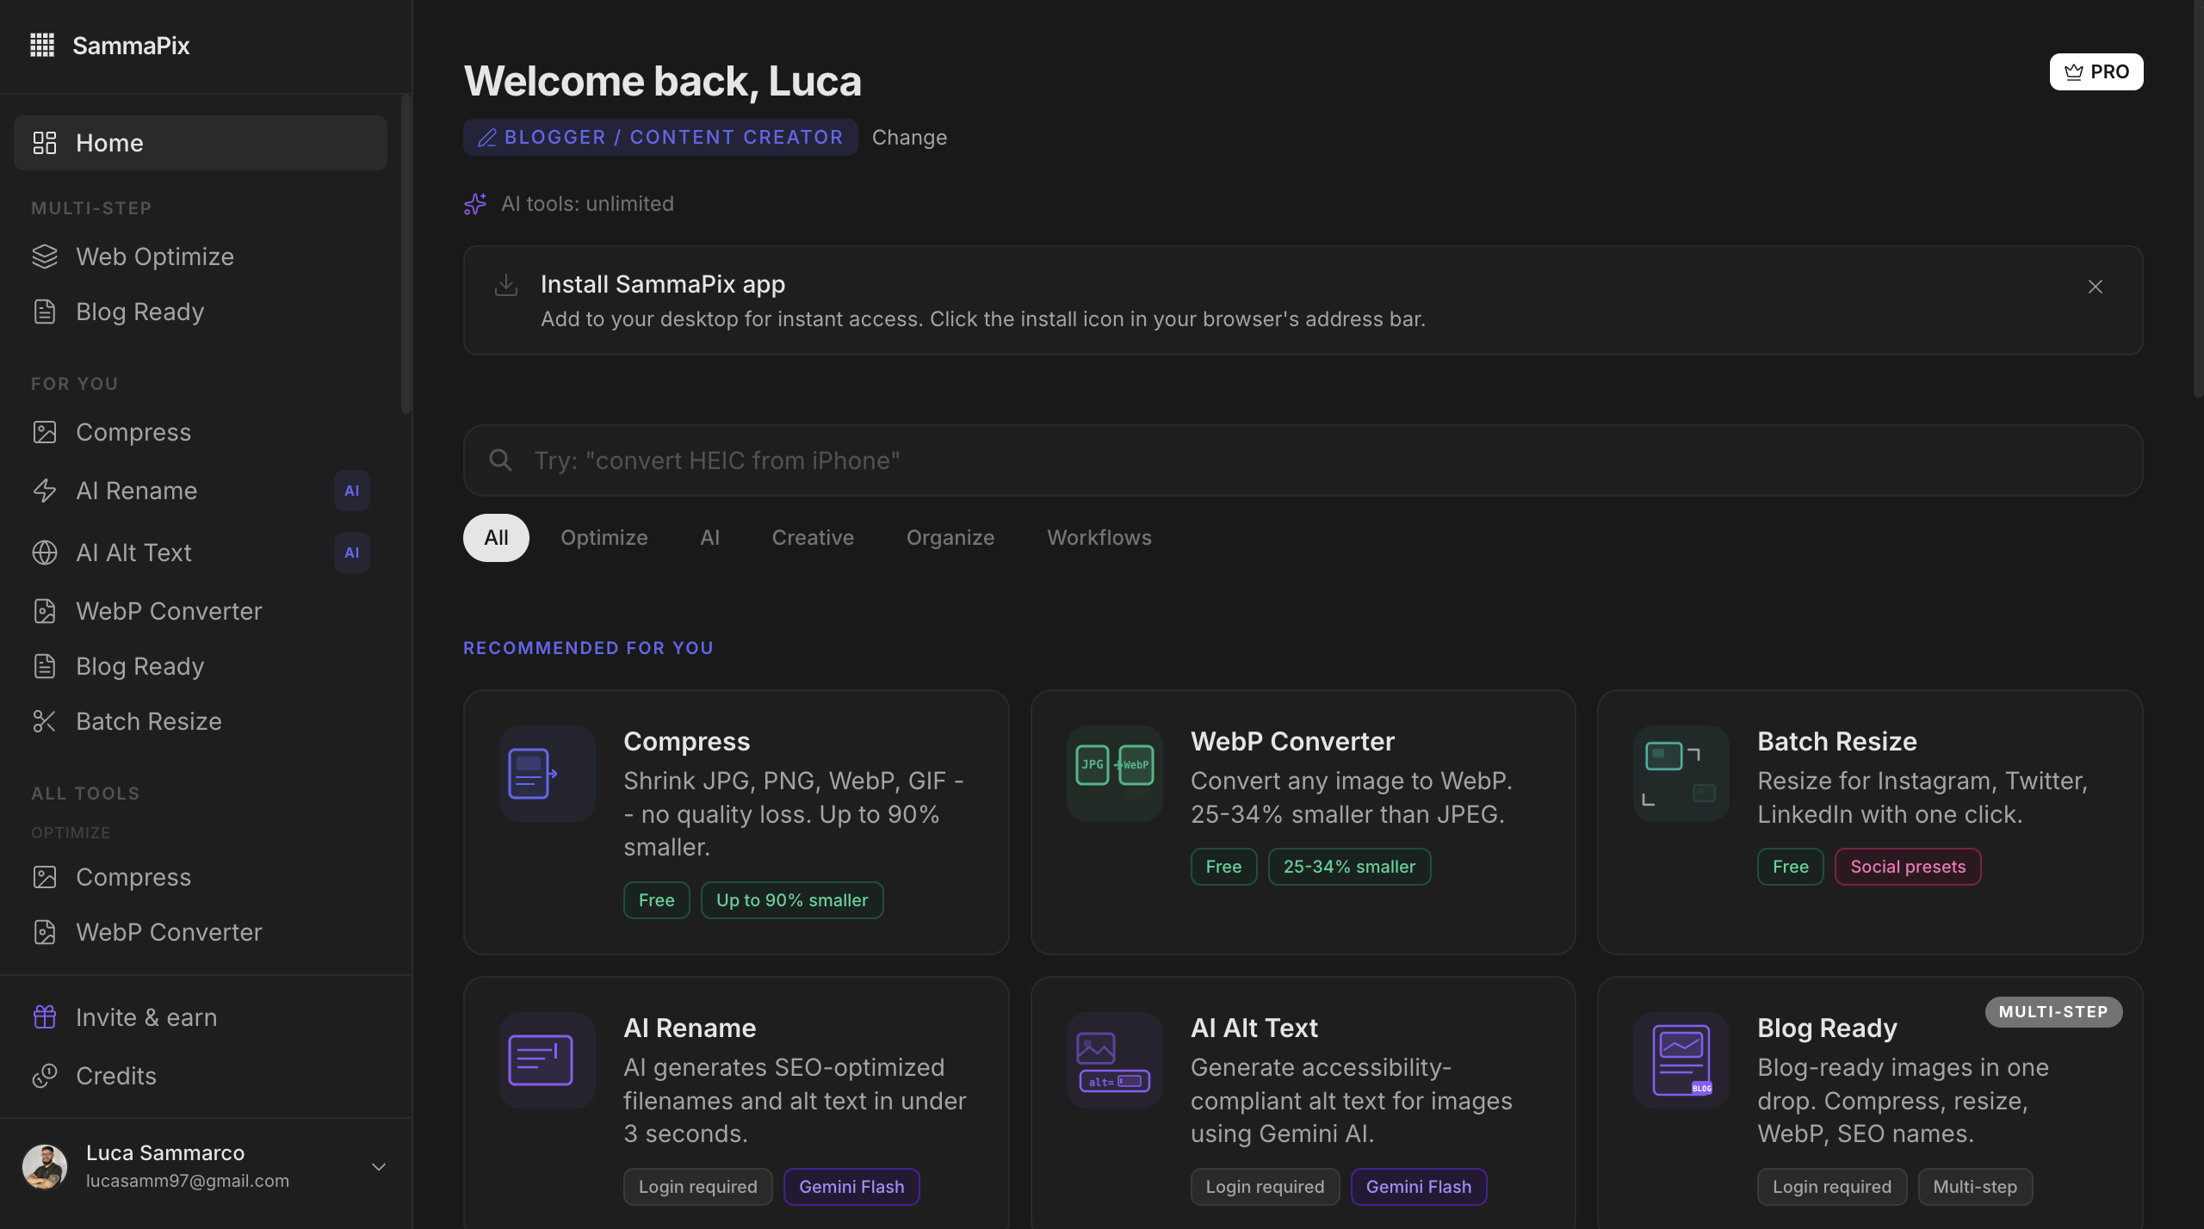Open the Batch Resize card title

[1837, 742]
